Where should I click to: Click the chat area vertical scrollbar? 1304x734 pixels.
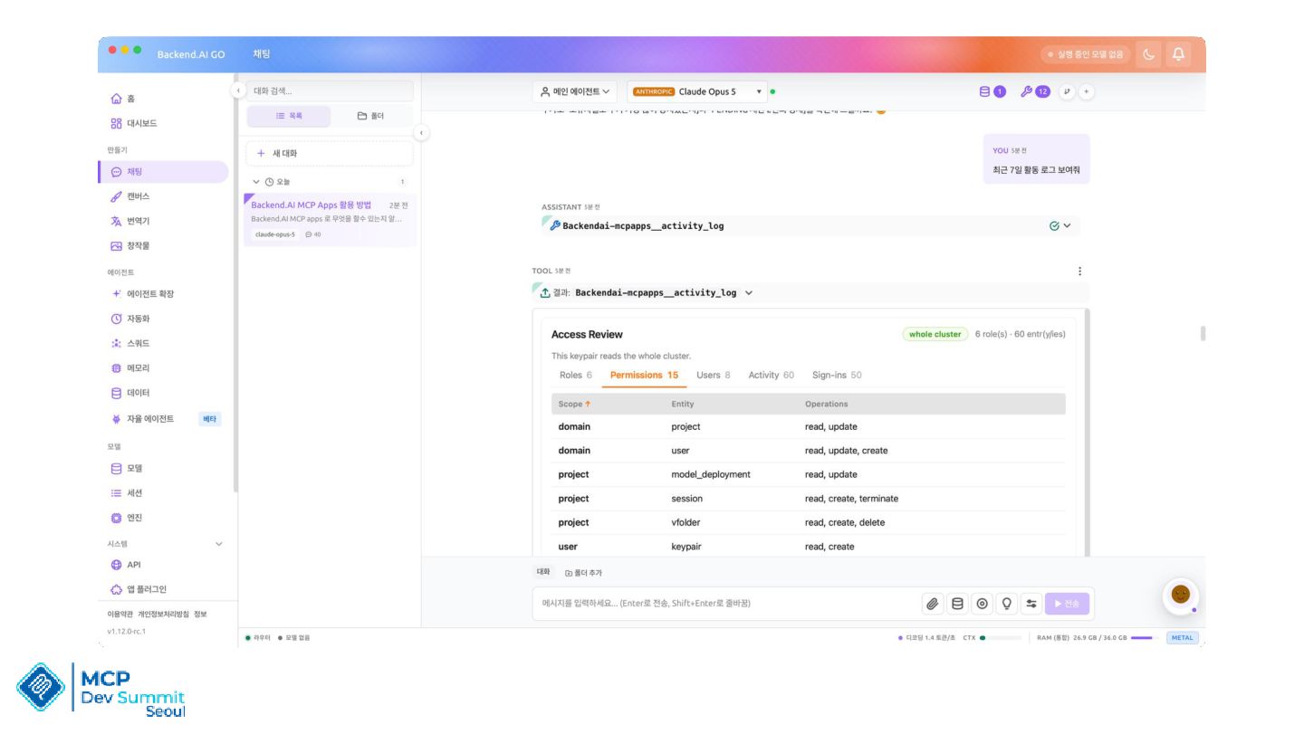(1203, 333)
